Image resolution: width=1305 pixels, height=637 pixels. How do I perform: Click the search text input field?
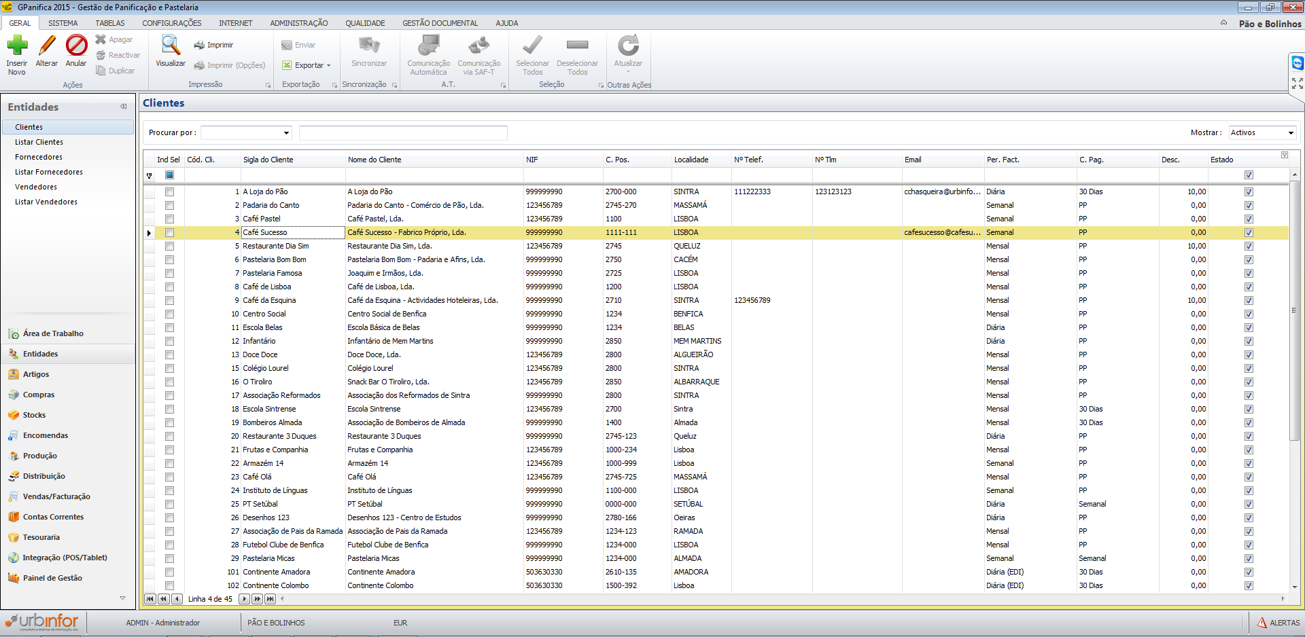(x=403, y=132)
